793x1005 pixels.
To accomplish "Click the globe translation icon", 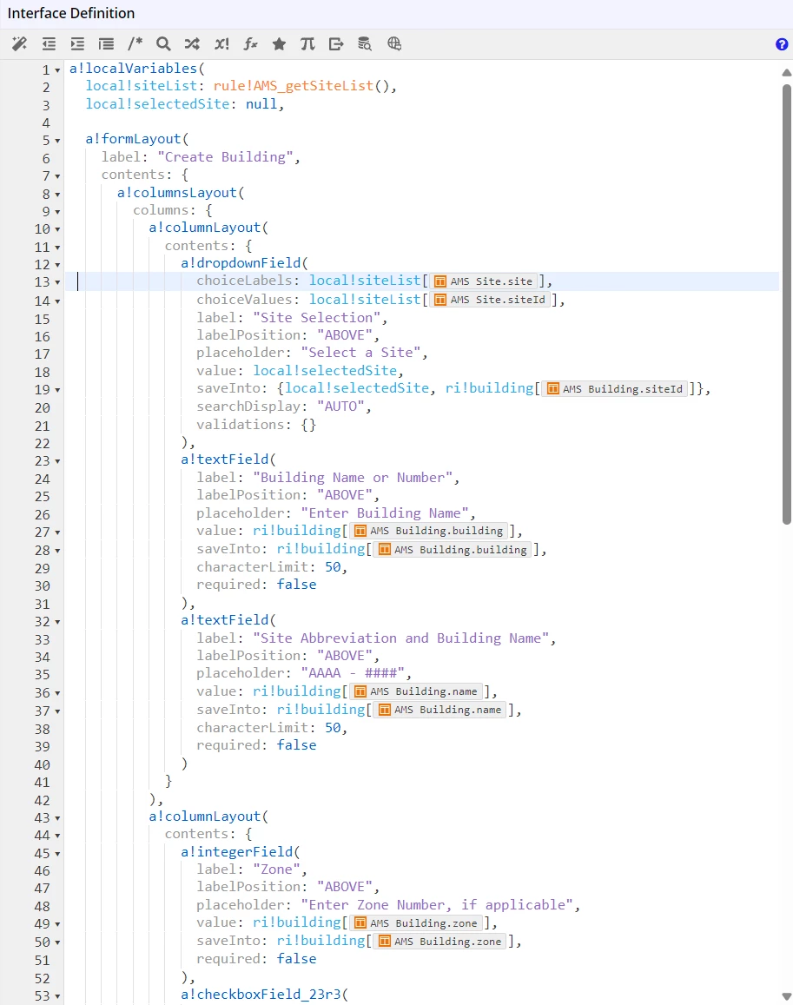I will click(394, 43).
